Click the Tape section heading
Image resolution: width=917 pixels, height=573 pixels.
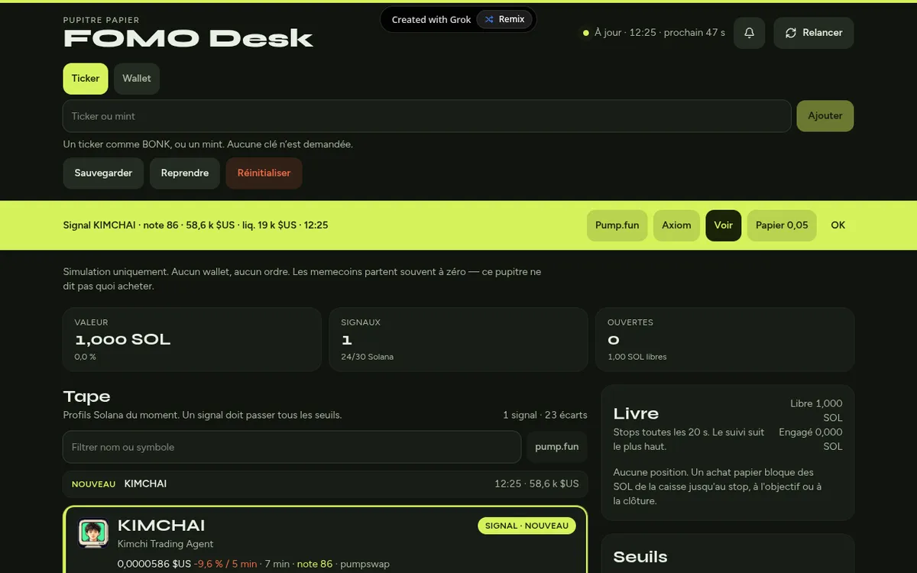[x=86, y=397]
